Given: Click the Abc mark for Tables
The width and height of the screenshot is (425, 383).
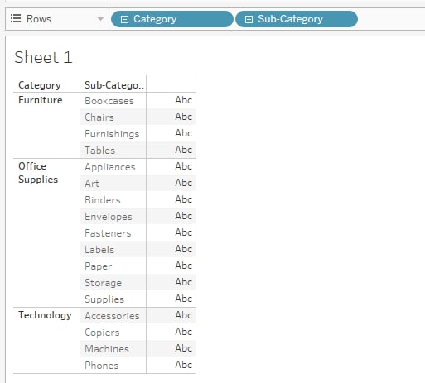Looking at the screenshot, I should tap(183, 150).
